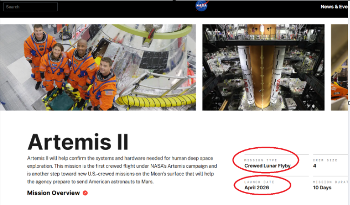Click the Mission Duration label
350x205 pixels.
tap(331, 182)
